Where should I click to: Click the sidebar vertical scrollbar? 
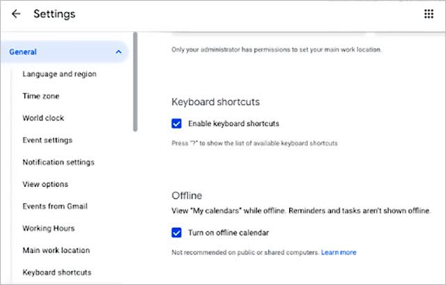[135, 83]
